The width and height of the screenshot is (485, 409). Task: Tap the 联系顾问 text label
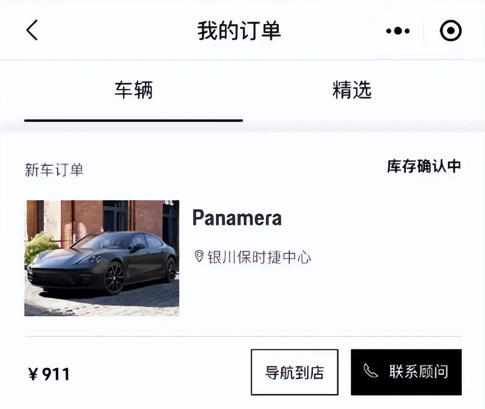[419, 371]
